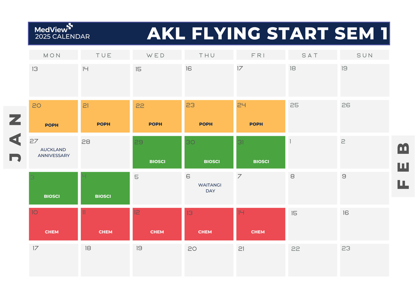Click the "2025 CALENDAR" subtitle text

pos(62,37)
